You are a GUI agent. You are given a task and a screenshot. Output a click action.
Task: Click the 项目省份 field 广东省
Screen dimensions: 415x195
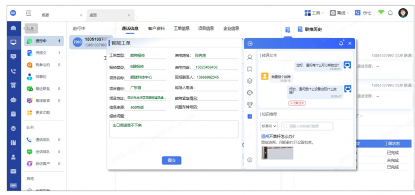145,88
